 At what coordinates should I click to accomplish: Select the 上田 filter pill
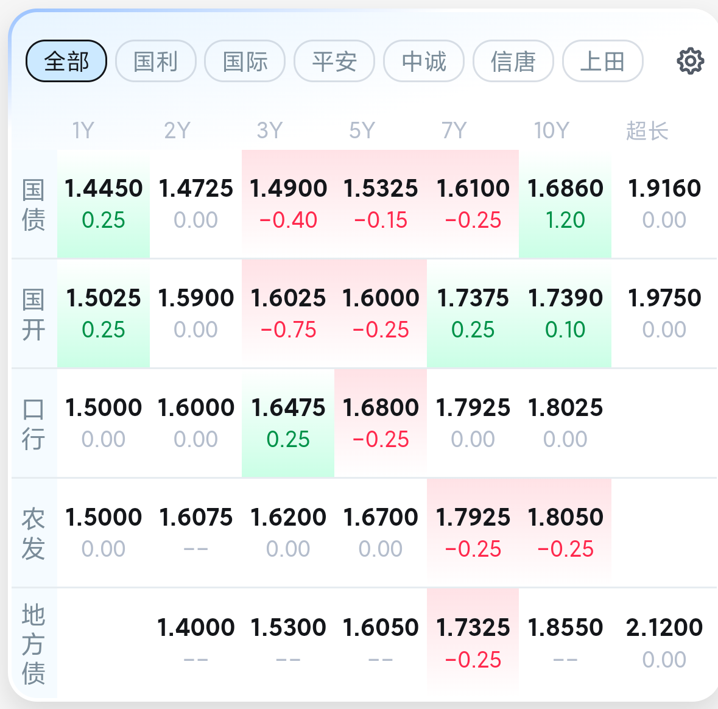(603, 61)
